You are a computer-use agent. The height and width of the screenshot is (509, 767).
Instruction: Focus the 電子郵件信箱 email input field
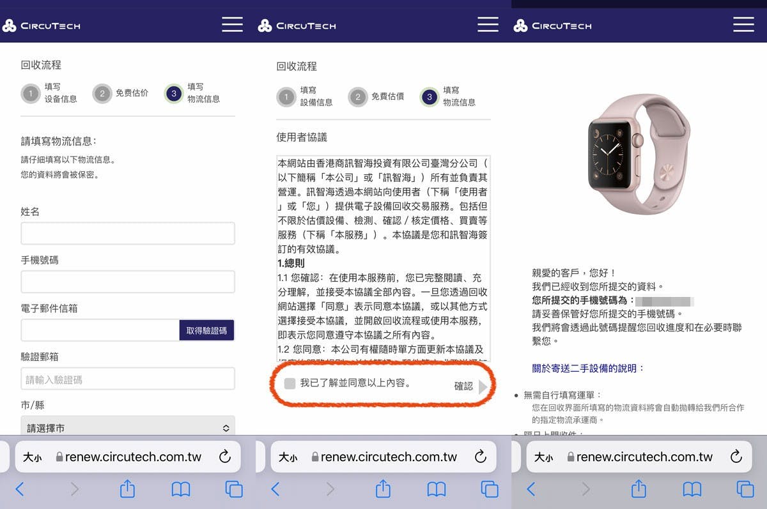(100, 331)
